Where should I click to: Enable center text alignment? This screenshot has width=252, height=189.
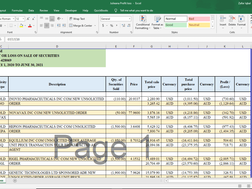(x=47, y=25)
